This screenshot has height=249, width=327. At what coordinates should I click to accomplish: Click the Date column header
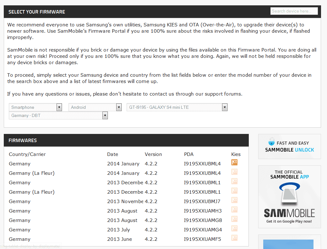pyautogui.click(x=113, y=154)
